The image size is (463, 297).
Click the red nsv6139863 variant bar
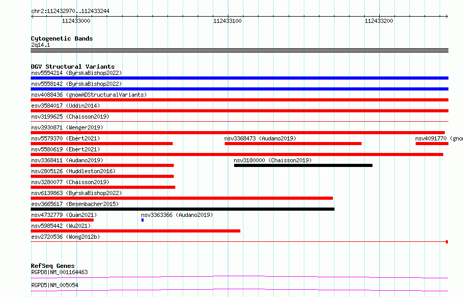(182, 198)
